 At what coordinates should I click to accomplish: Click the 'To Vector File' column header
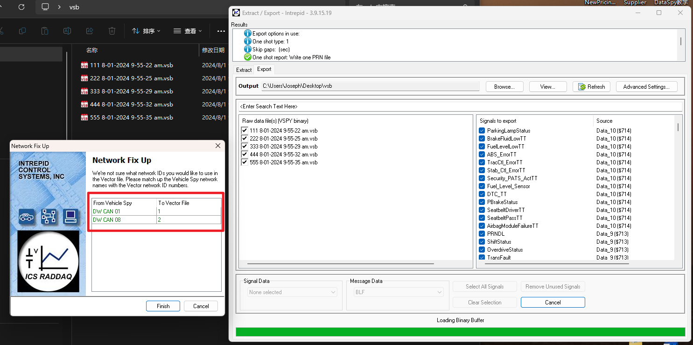tap(189, 203)
